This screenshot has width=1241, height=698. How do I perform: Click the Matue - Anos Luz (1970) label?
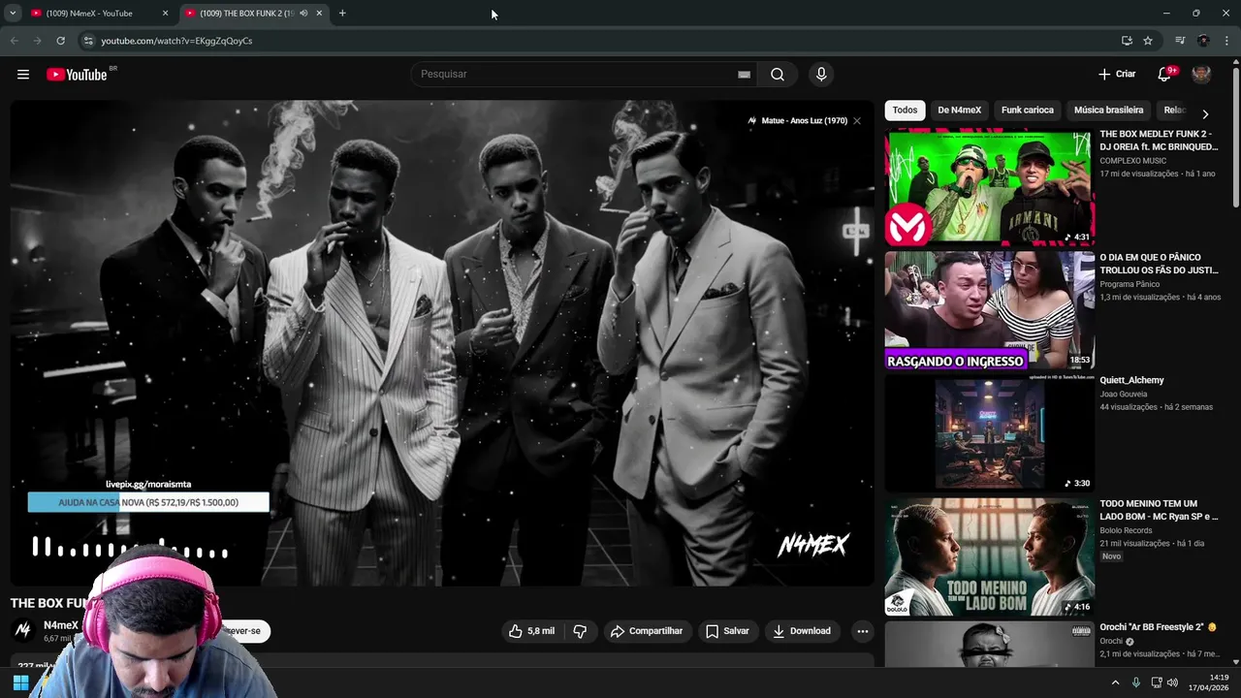[804, 121]
